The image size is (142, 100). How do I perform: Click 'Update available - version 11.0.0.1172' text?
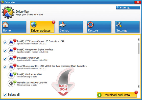pos(33,52)
